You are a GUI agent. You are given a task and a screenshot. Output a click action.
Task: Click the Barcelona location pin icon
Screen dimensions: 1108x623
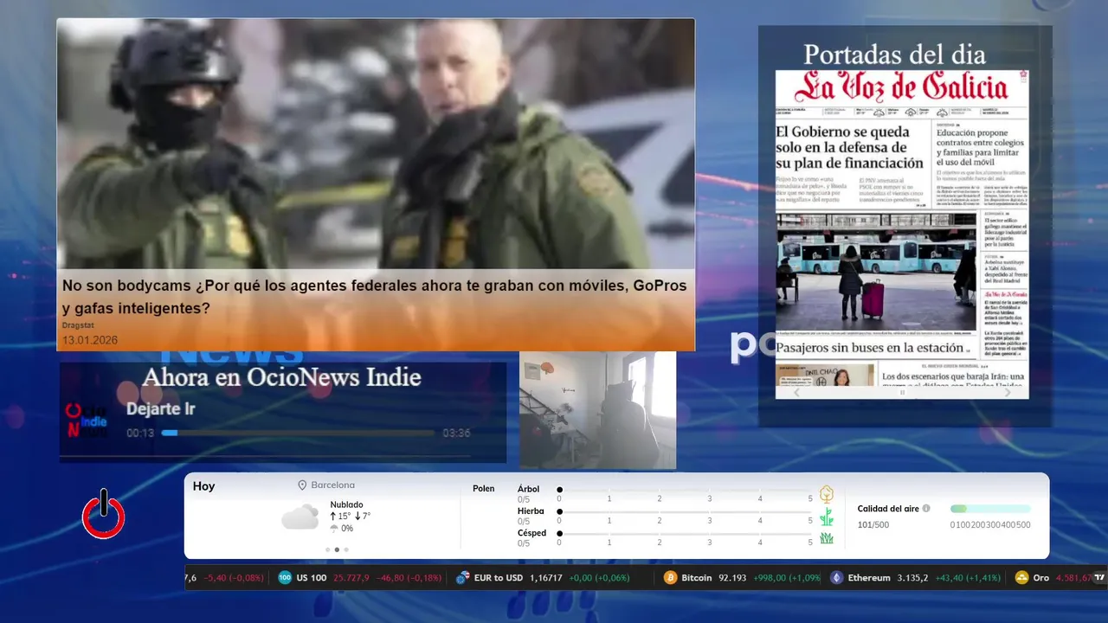302,485
